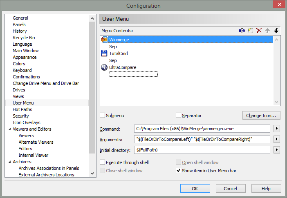Click in the Initial directory field
This screenshot has width=287, height=198.
click(202, 150)
